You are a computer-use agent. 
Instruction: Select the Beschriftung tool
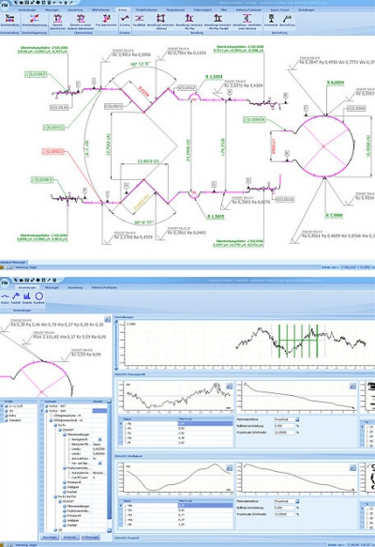click(287, 21)
